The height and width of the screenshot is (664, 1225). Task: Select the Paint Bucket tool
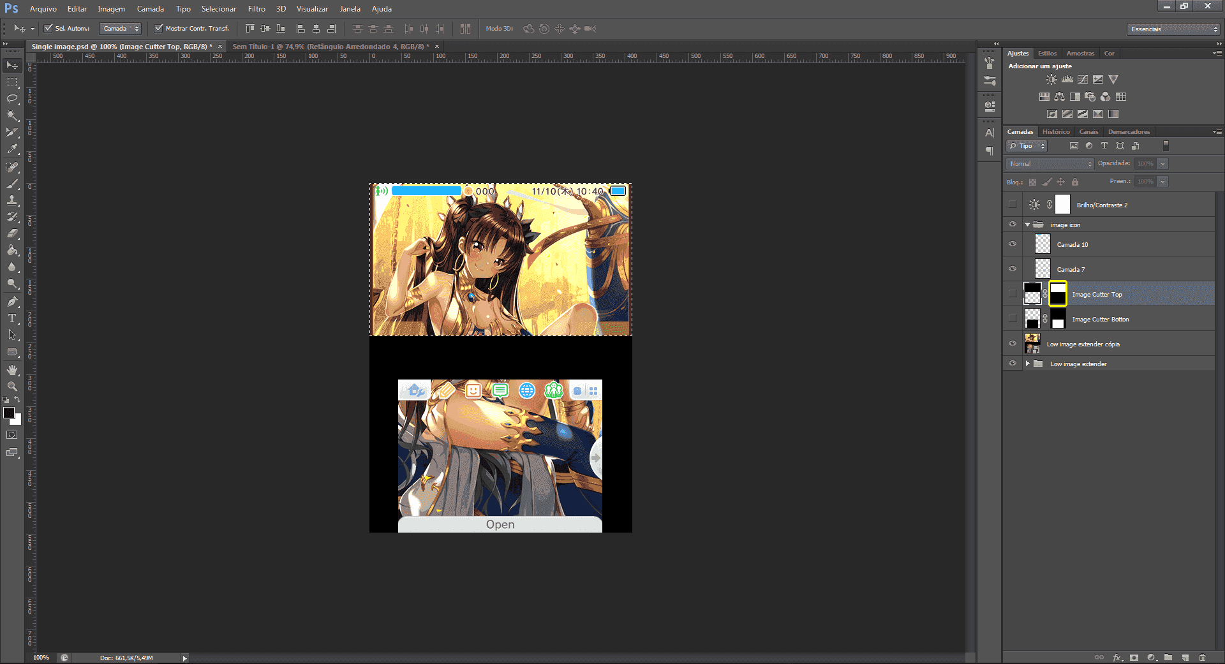click(12, 250)
